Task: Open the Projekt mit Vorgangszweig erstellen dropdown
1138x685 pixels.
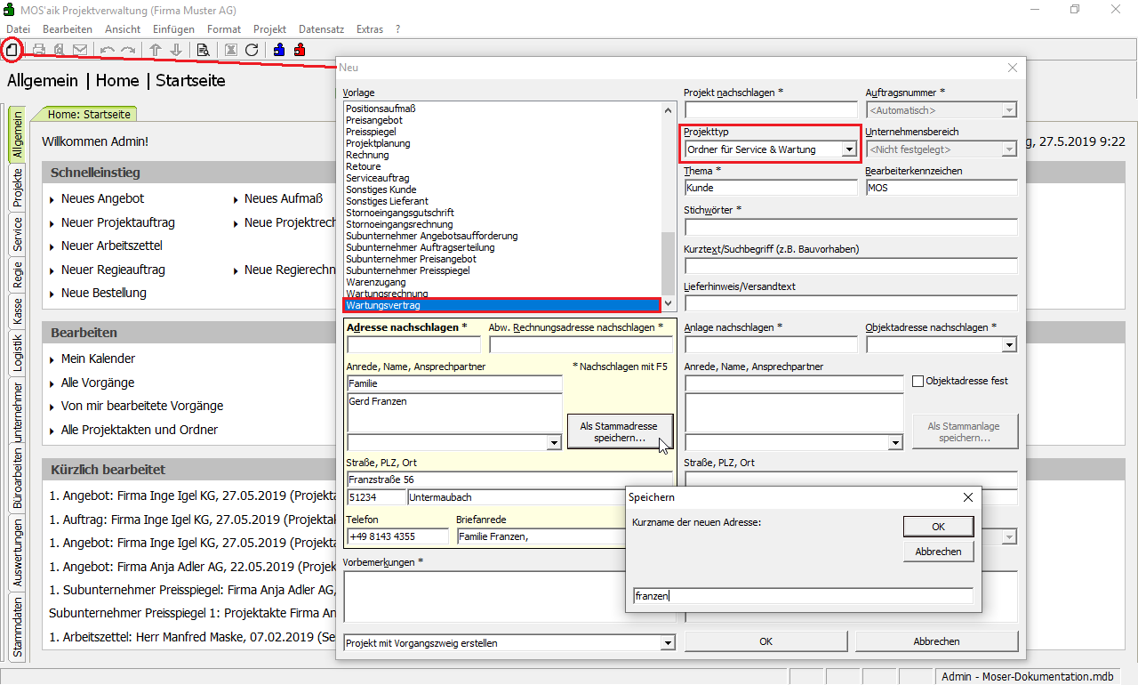Action: (x=668, y=643)
